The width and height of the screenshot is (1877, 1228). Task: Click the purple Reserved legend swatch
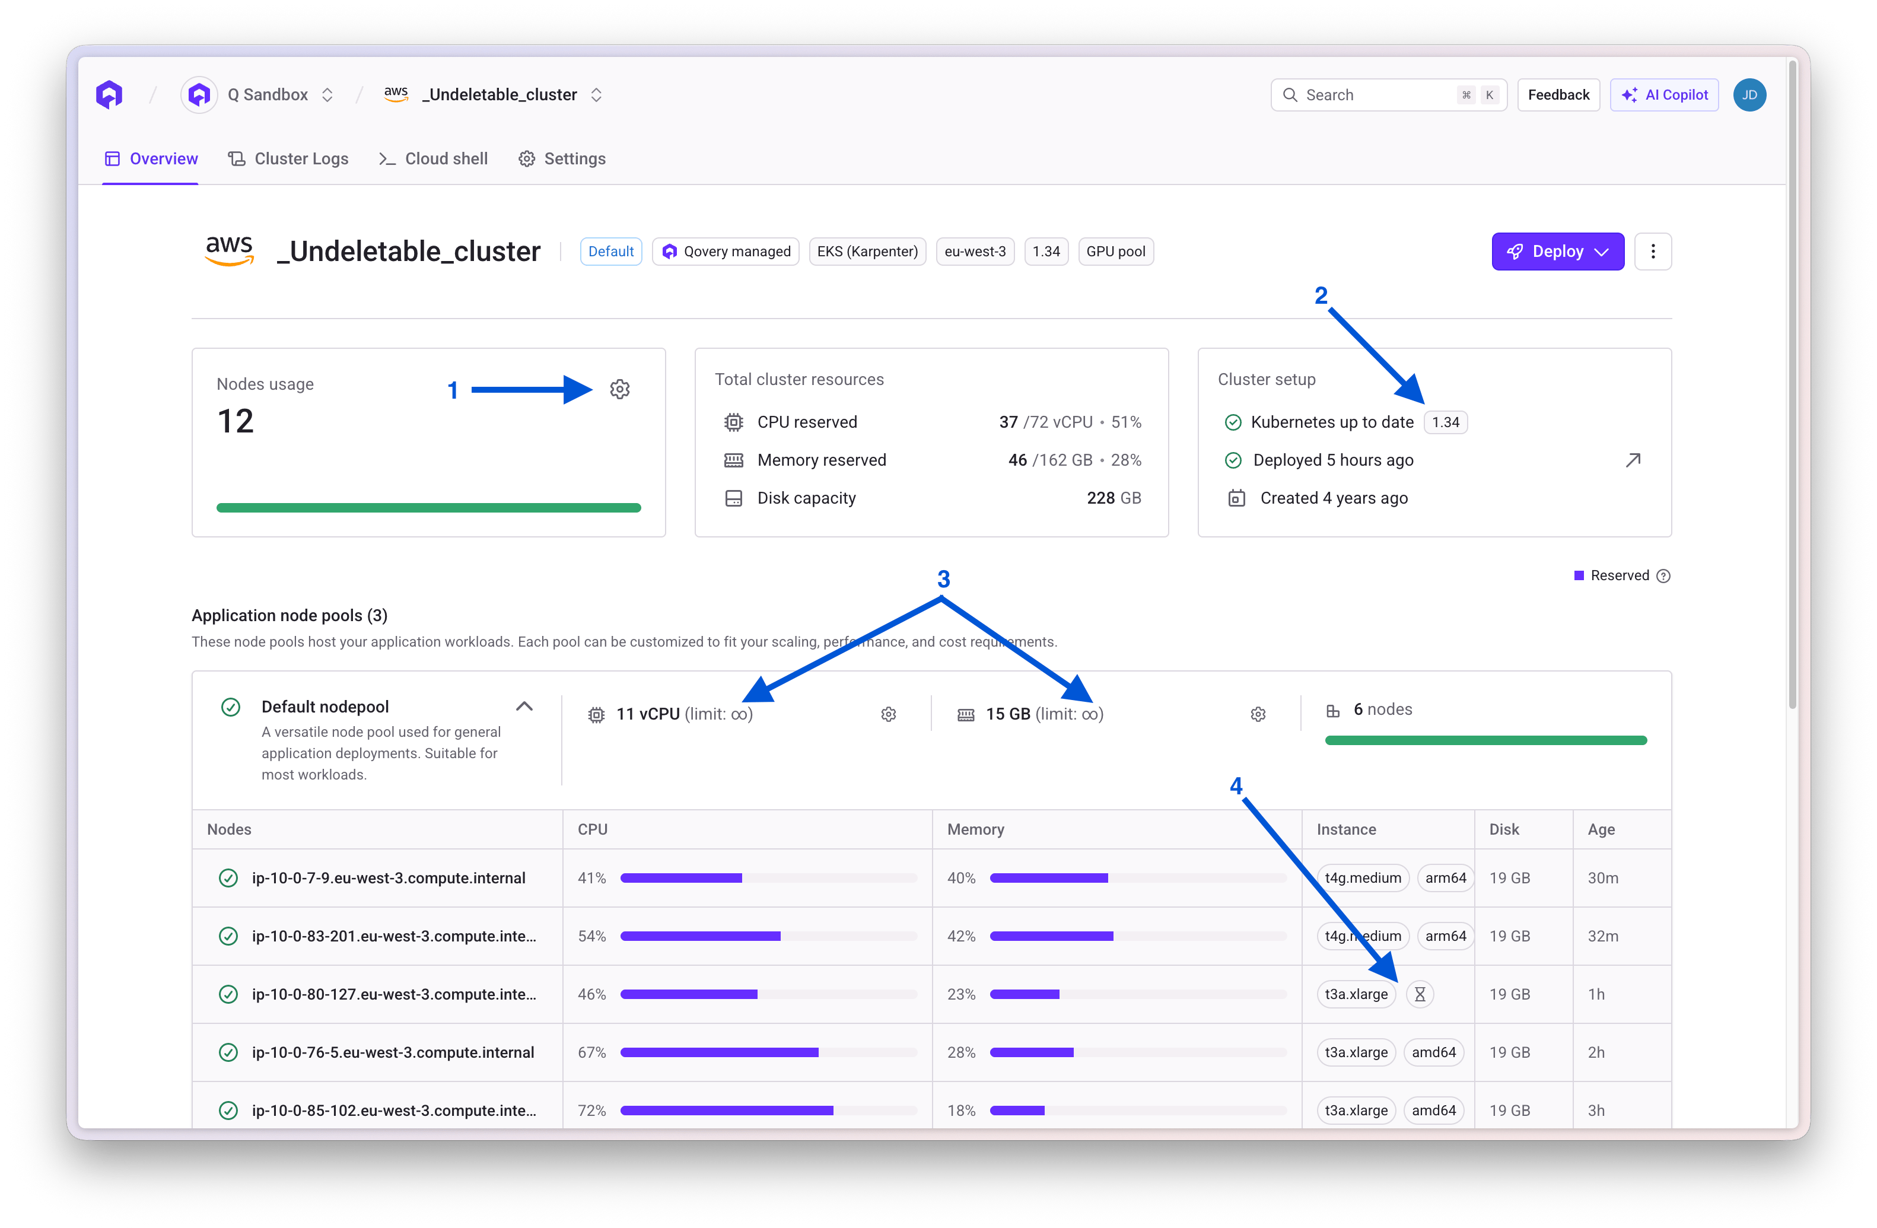point(1579,576)
